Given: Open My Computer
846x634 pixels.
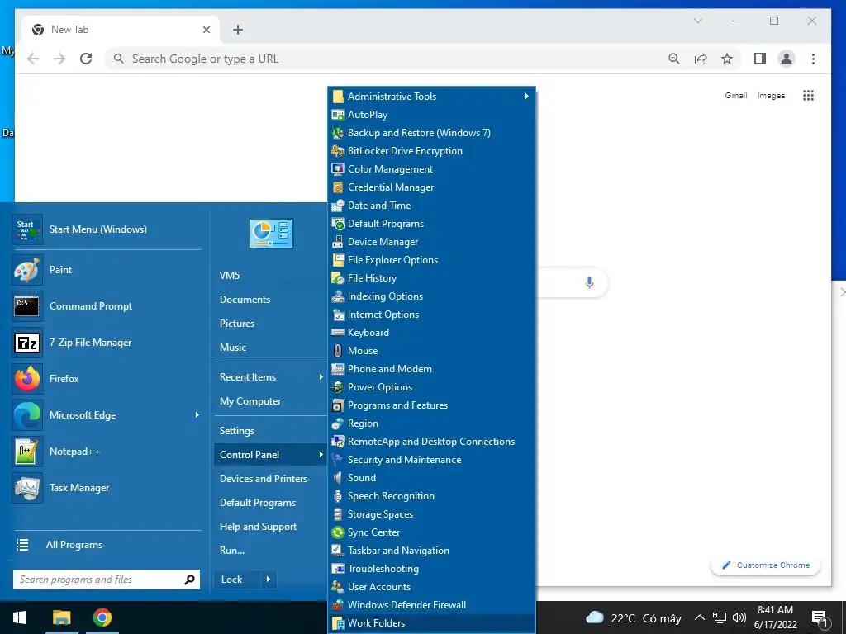Looking at the screenshot, I should [x=270, y=401].
